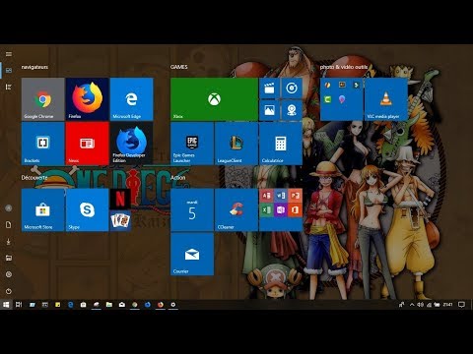Launch Firefox Developer Edition tile

point(132,144)
